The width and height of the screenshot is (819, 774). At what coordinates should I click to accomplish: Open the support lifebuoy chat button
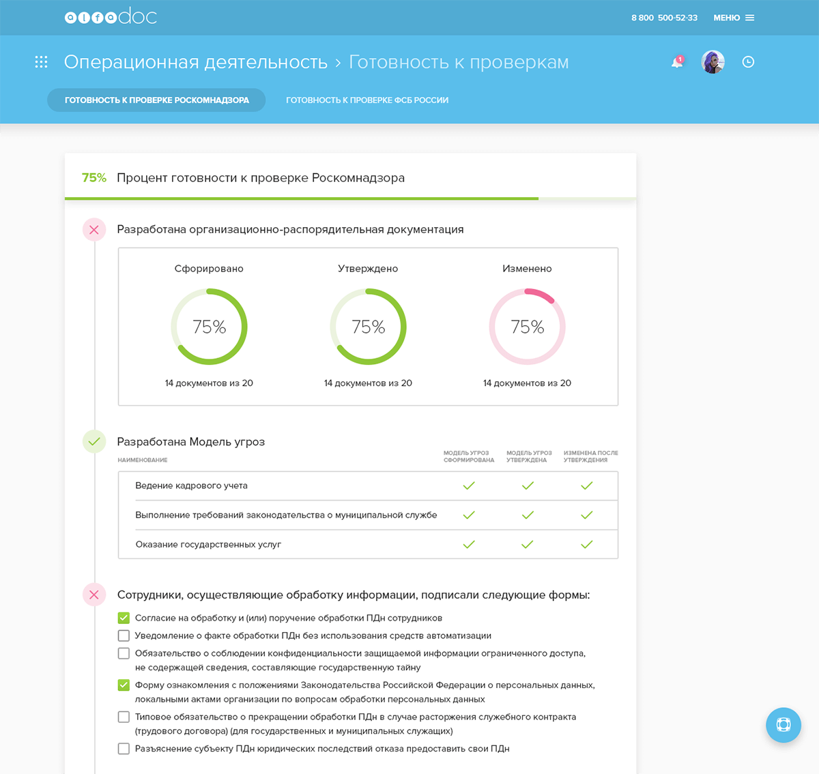783,725
